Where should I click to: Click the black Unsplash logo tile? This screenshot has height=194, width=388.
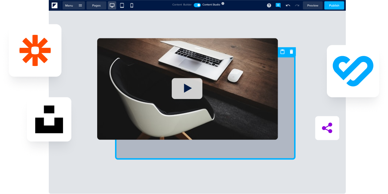tap(49, 119)
